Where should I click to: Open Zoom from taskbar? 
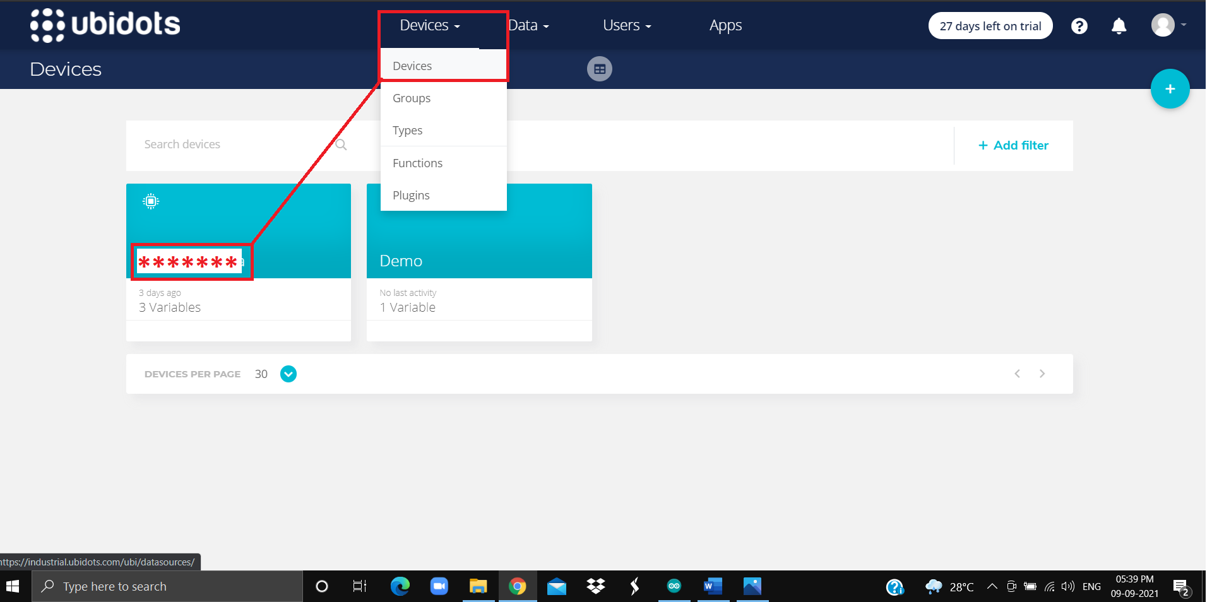pos(439,586)
